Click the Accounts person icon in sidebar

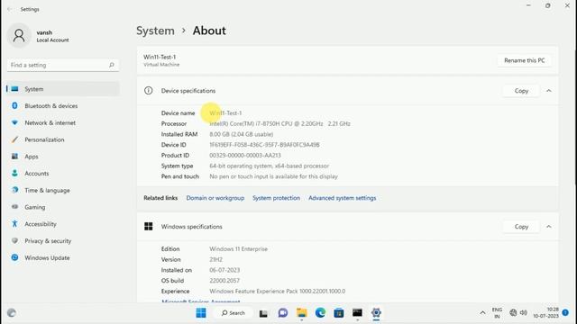pyautogui.click(x=14, y=173)
